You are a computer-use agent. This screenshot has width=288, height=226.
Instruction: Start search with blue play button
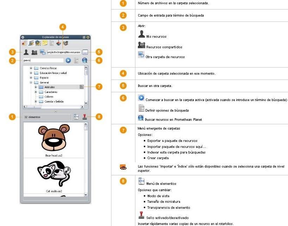68,61
